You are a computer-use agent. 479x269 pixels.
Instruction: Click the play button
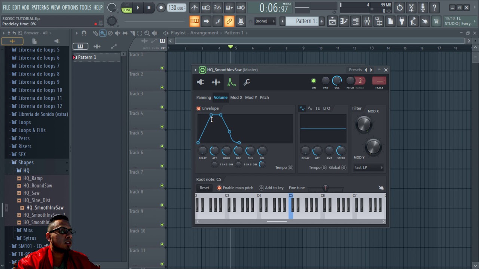point(138,7)
